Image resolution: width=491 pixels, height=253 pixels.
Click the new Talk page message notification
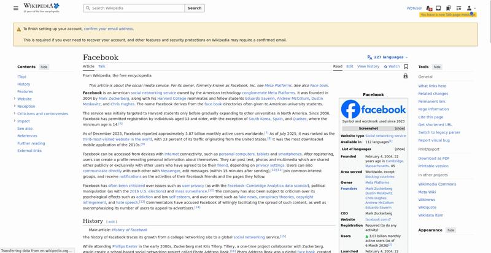pyautogui.click(x=448, y=15)
